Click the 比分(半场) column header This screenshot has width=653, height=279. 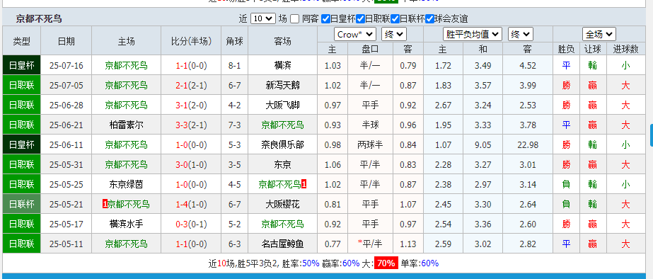pos(191,41)
